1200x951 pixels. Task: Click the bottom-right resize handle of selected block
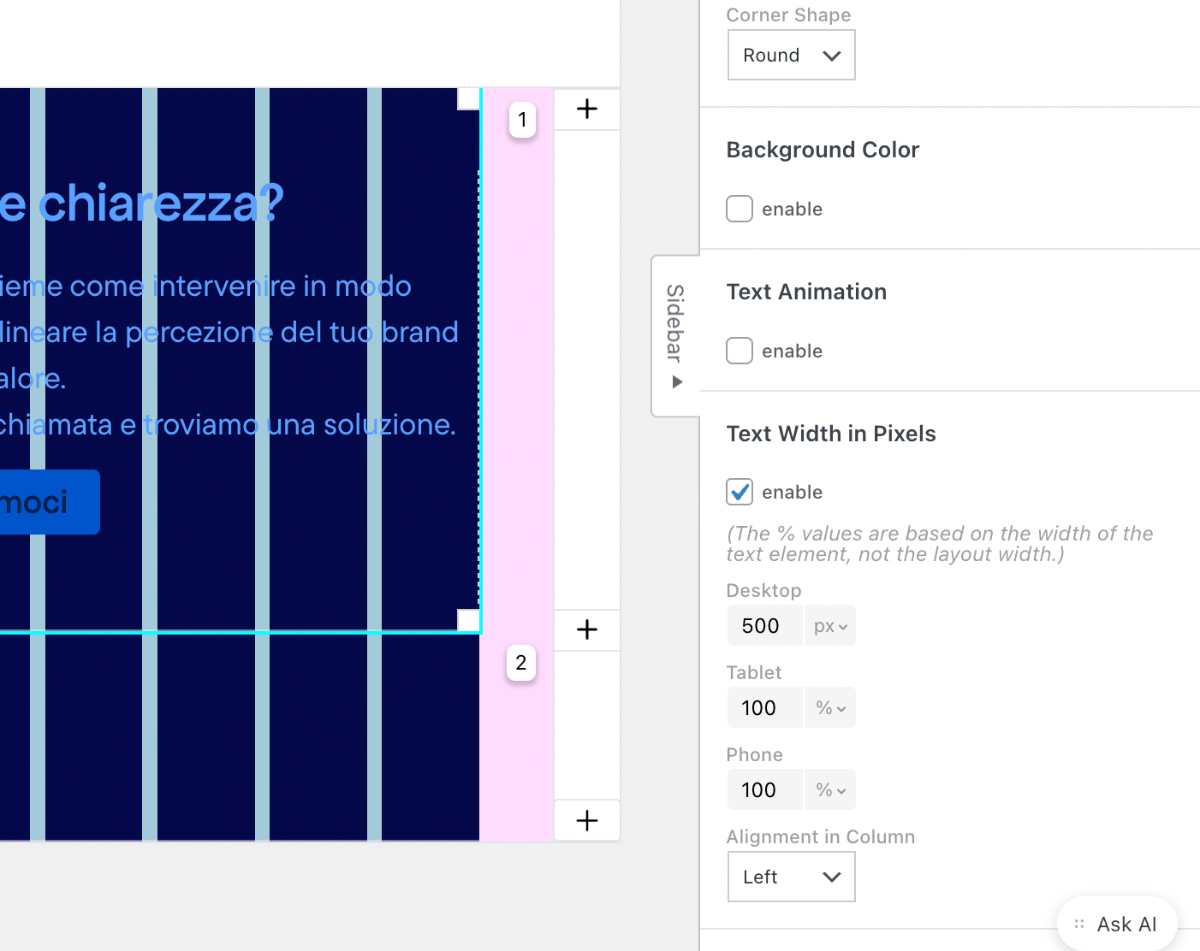(469, 620)
